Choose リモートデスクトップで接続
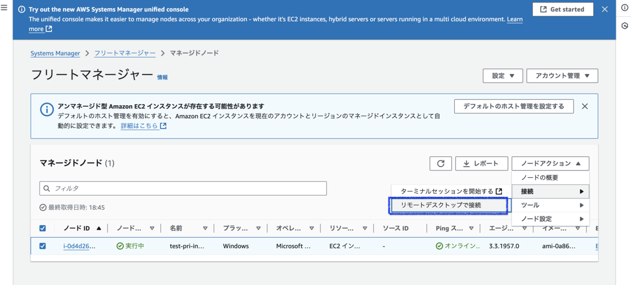The width and height of the screenshot is (631, 285). [x=449, y=205]
